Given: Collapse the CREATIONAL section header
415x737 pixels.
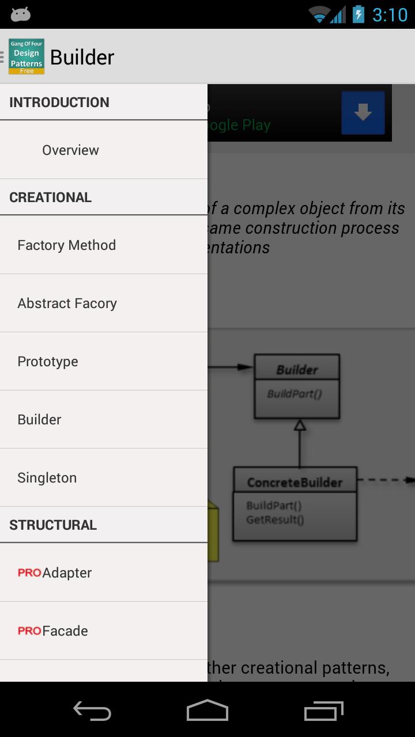Looking at the screenshot, I should pyautogui.click(x=104, y=197).
